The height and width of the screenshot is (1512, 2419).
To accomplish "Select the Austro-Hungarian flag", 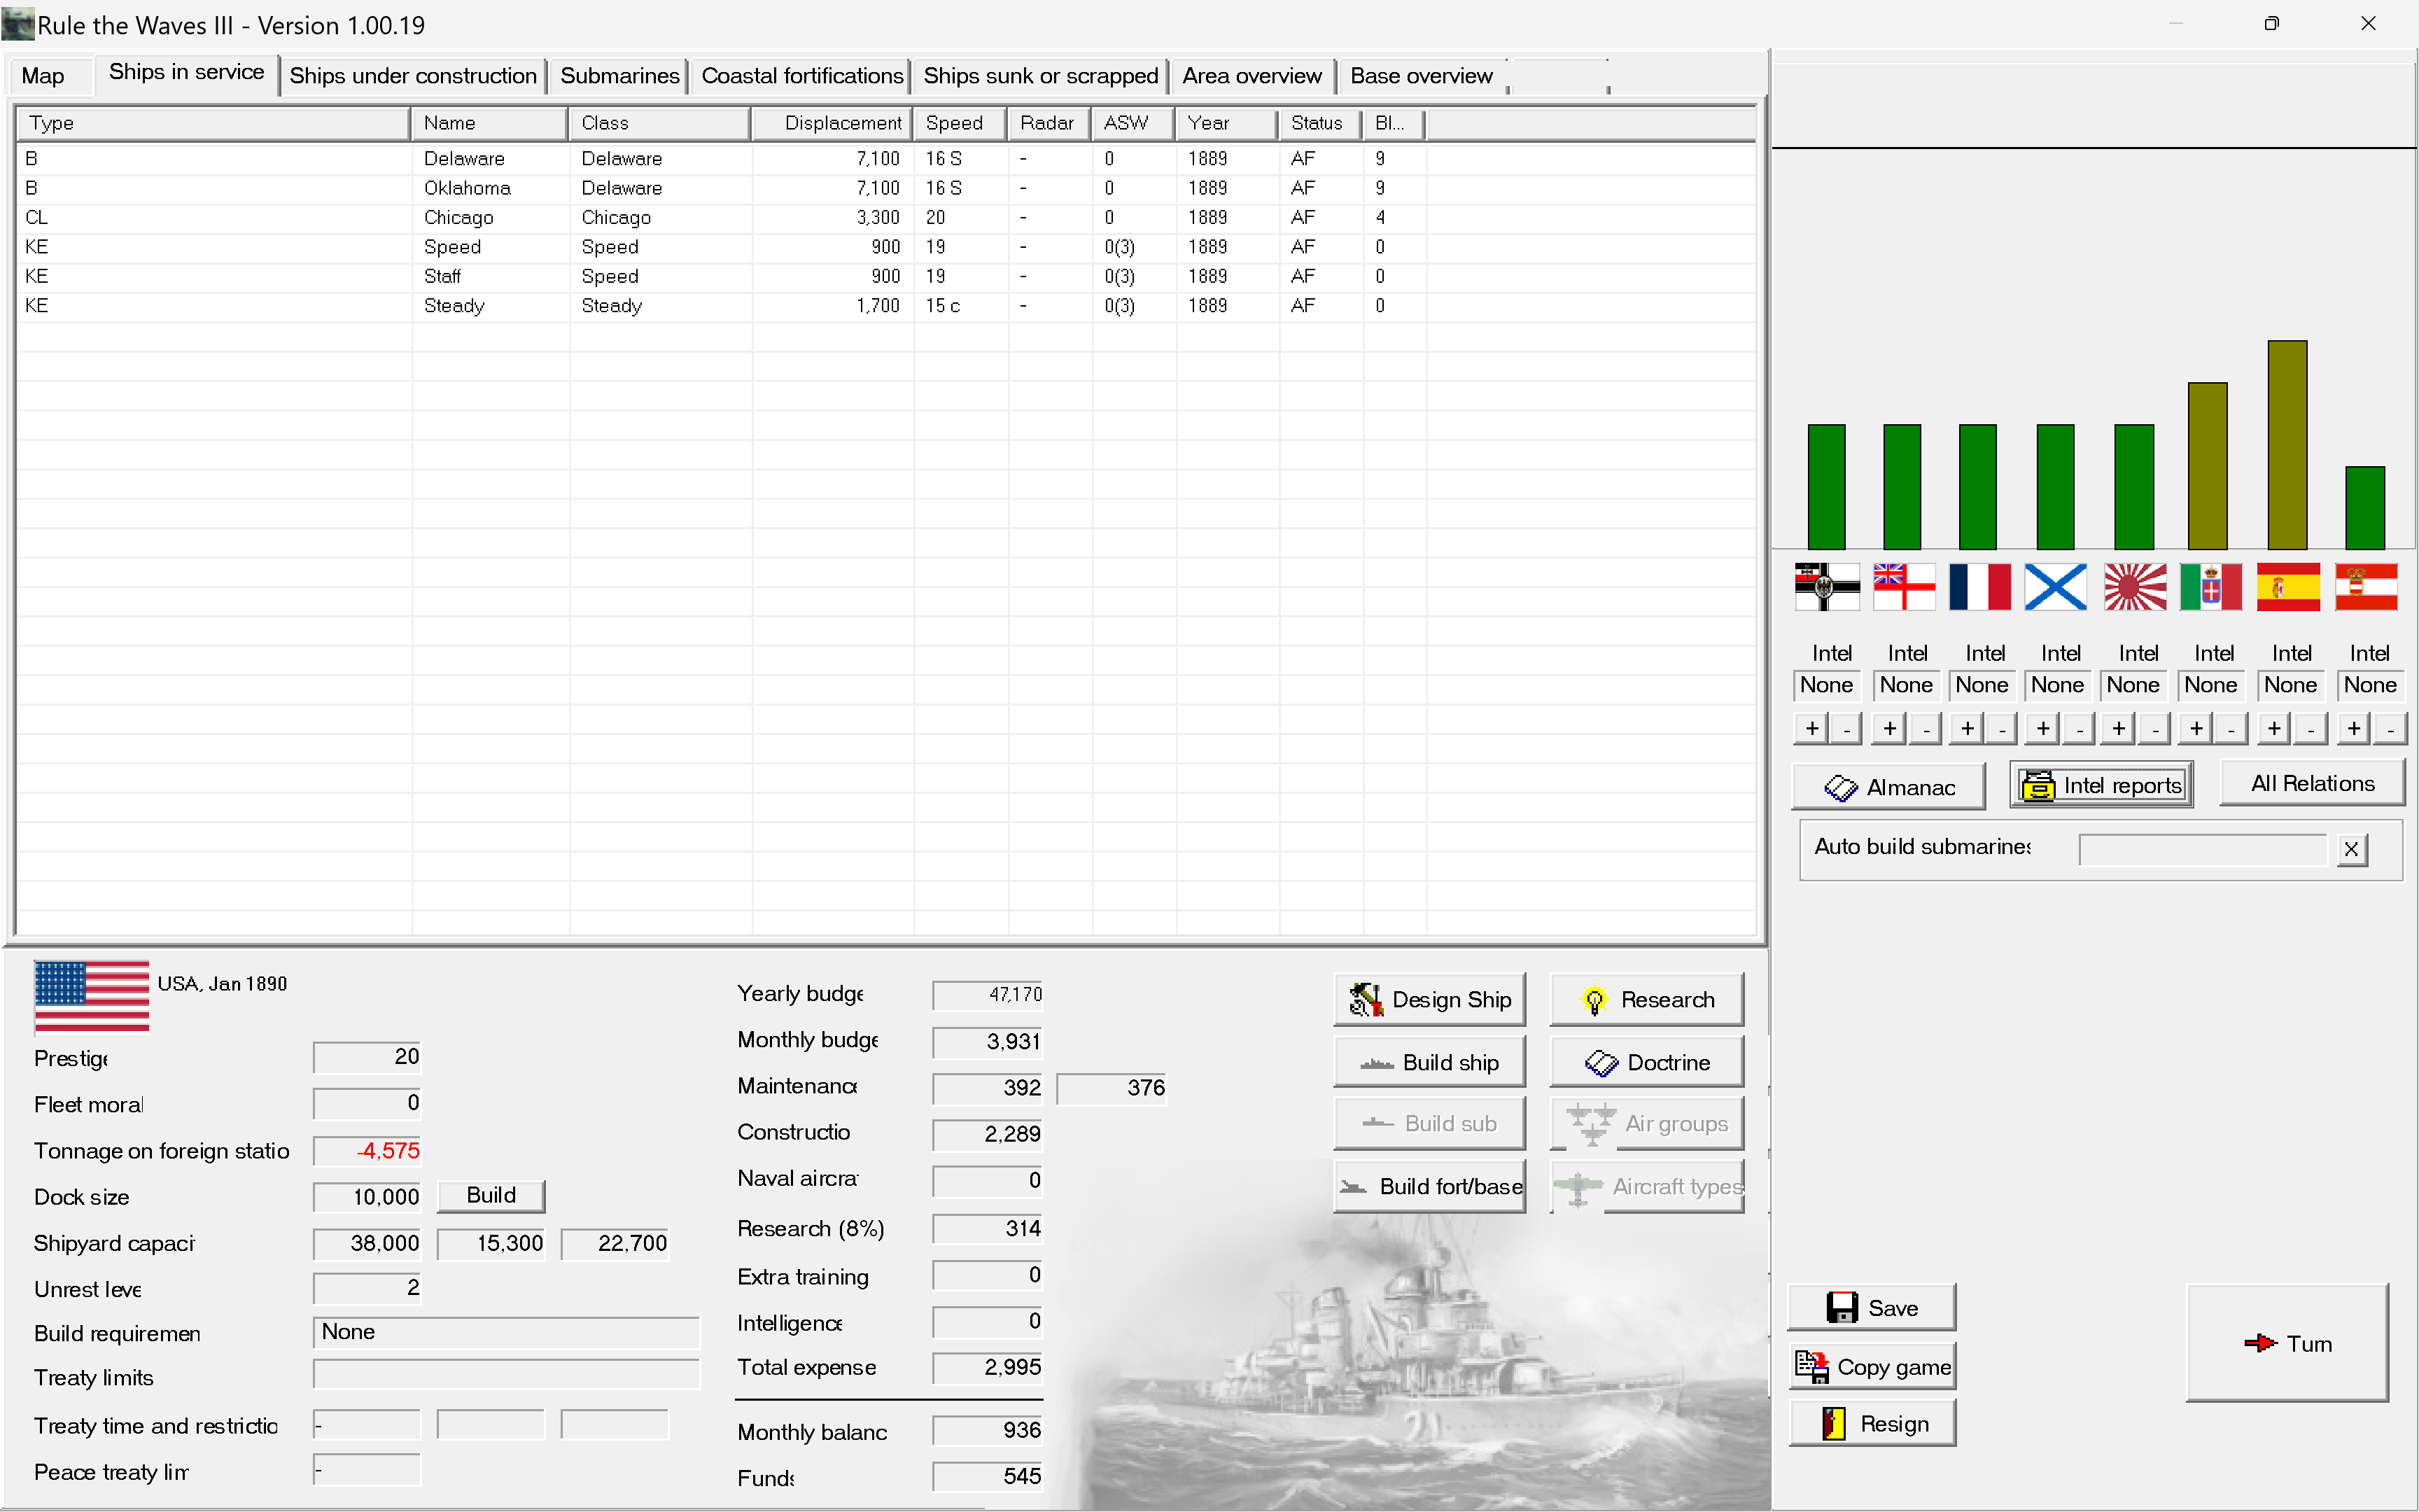I will pyautogui.click(x=2366, y=586).
